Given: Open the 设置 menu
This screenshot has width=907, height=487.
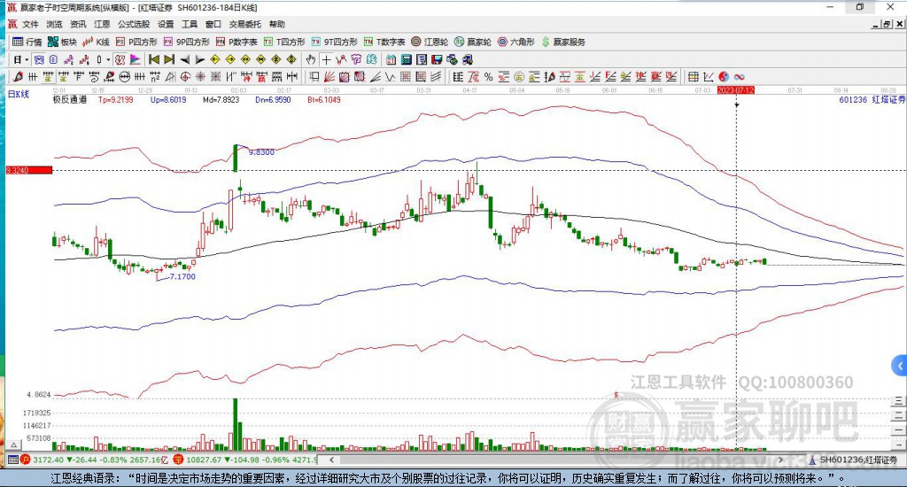Looking at the screenshot, I should (166, 24).
